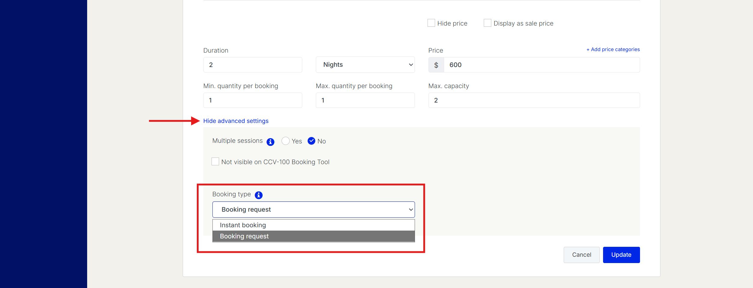Select Yes for Multiple sessions
This screenshot has width=753, height=288.
tap(285, 141)
